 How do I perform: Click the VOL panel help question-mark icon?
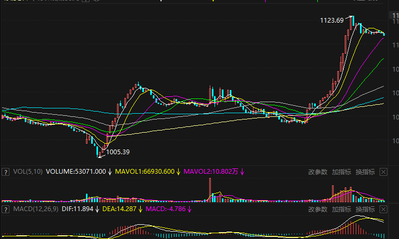point(6,172)
